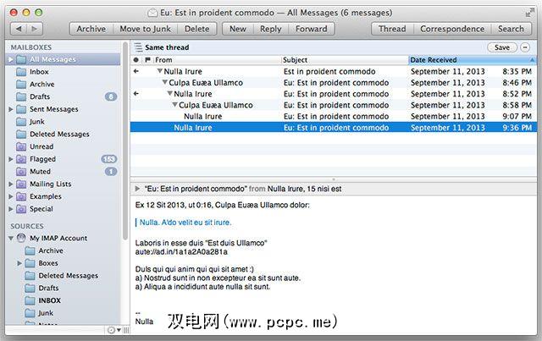Sort messages by Subject column
The width and height of the screenshot is (542, 341).
coord(345,60)
